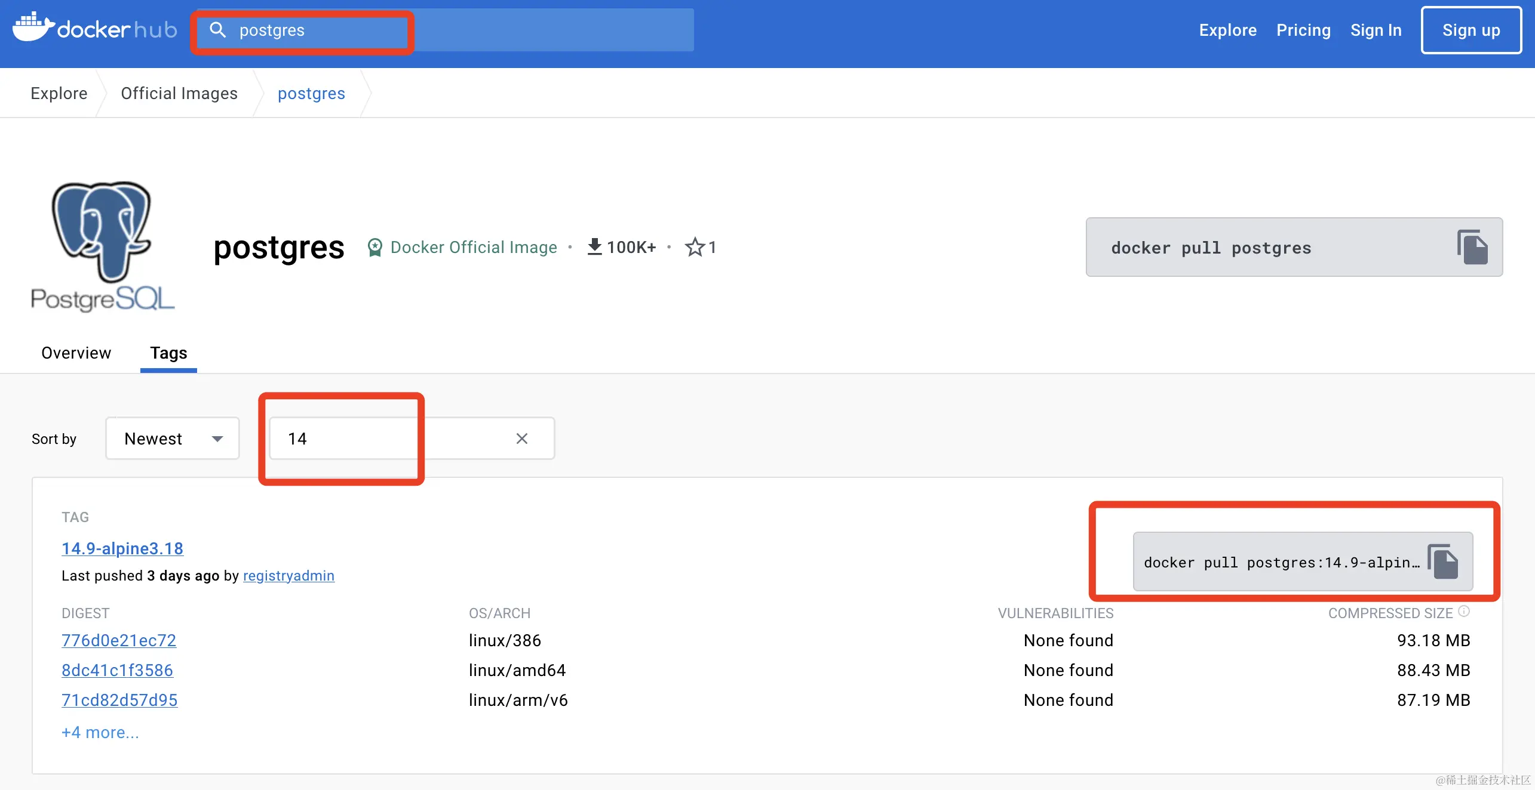
Task: Click the compressed size info icon
Action: (1464, 612)
